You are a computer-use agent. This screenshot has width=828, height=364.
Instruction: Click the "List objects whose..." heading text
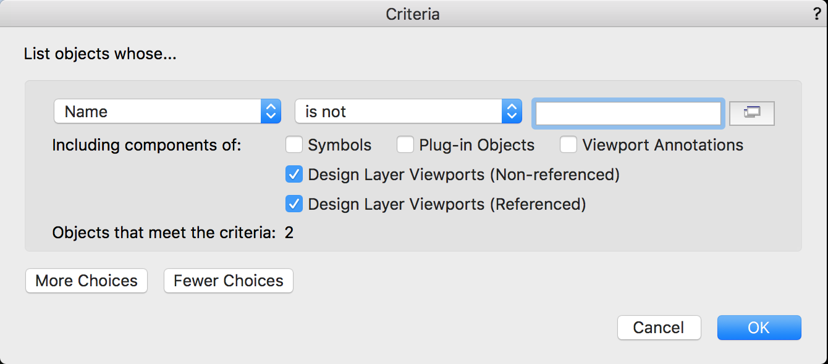point(100,54)
